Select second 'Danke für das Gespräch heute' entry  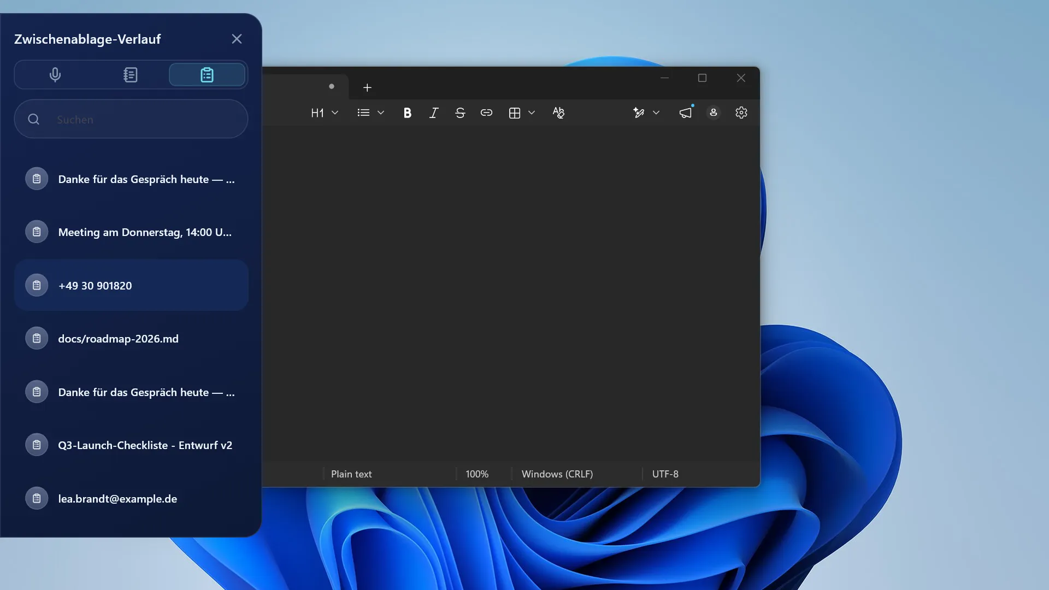[131, 392]
